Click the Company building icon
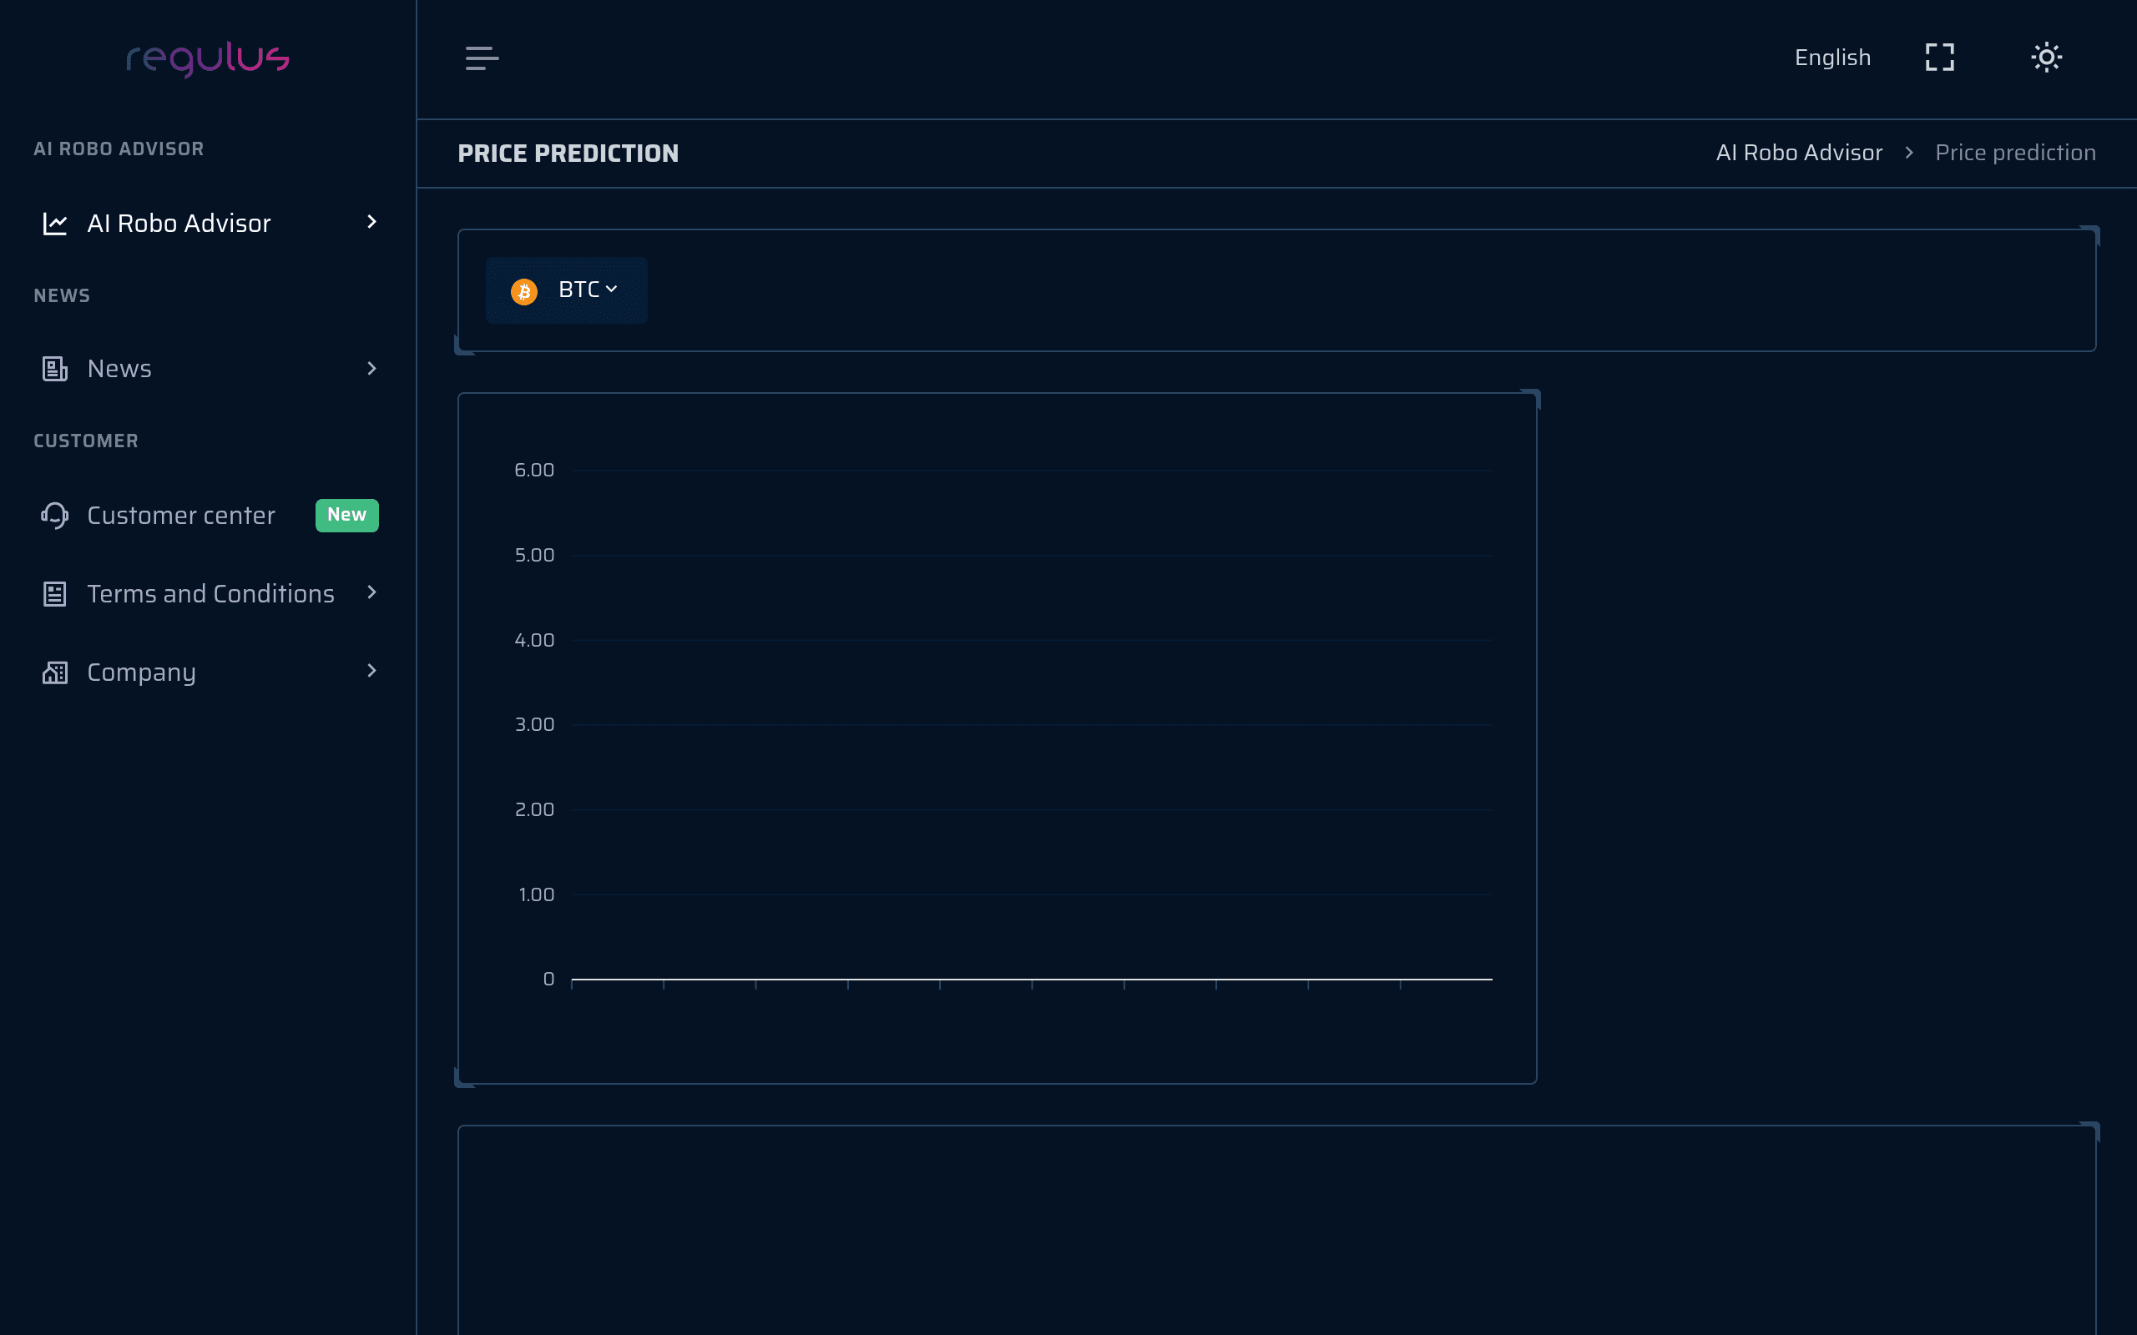Viewport: 2137px width, 1335px height. 55,672
